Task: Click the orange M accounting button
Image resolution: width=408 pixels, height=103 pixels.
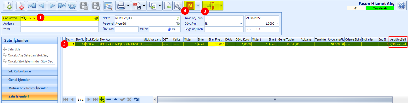Action: coord(190,6)
